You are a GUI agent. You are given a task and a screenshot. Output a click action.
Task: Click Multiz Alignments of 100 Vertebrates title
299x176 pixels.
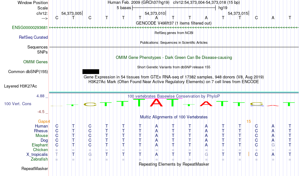point(174,117)
